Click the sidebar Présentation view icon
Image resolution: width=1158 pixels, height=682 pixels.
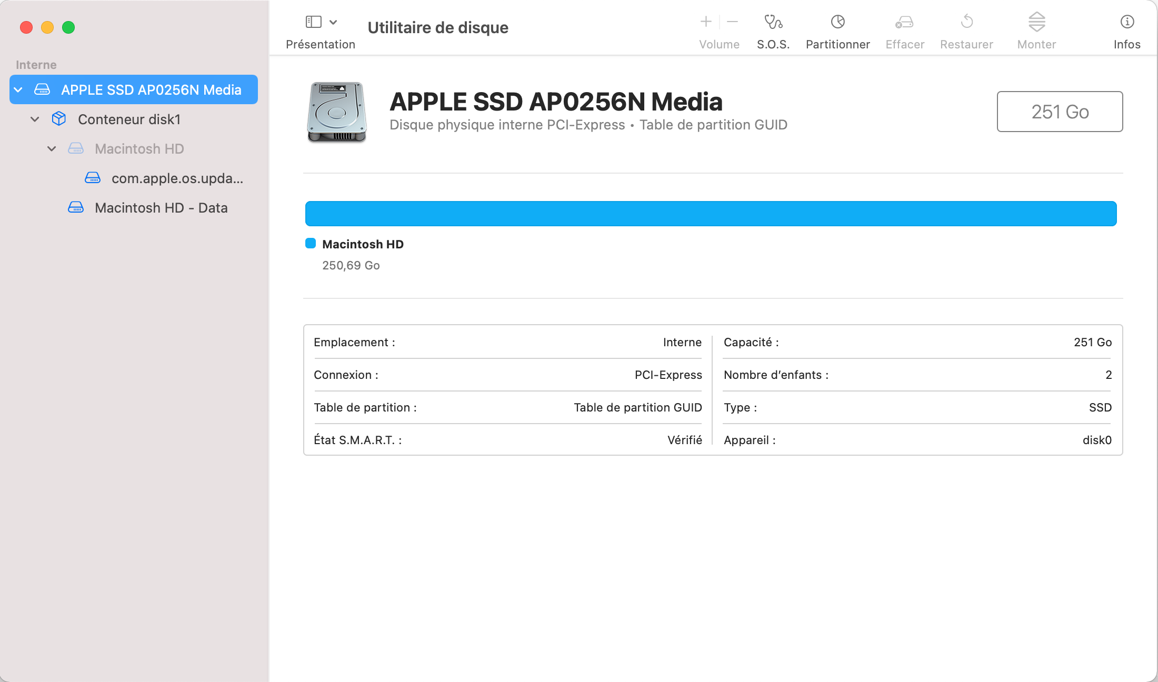tap(314, 22)
